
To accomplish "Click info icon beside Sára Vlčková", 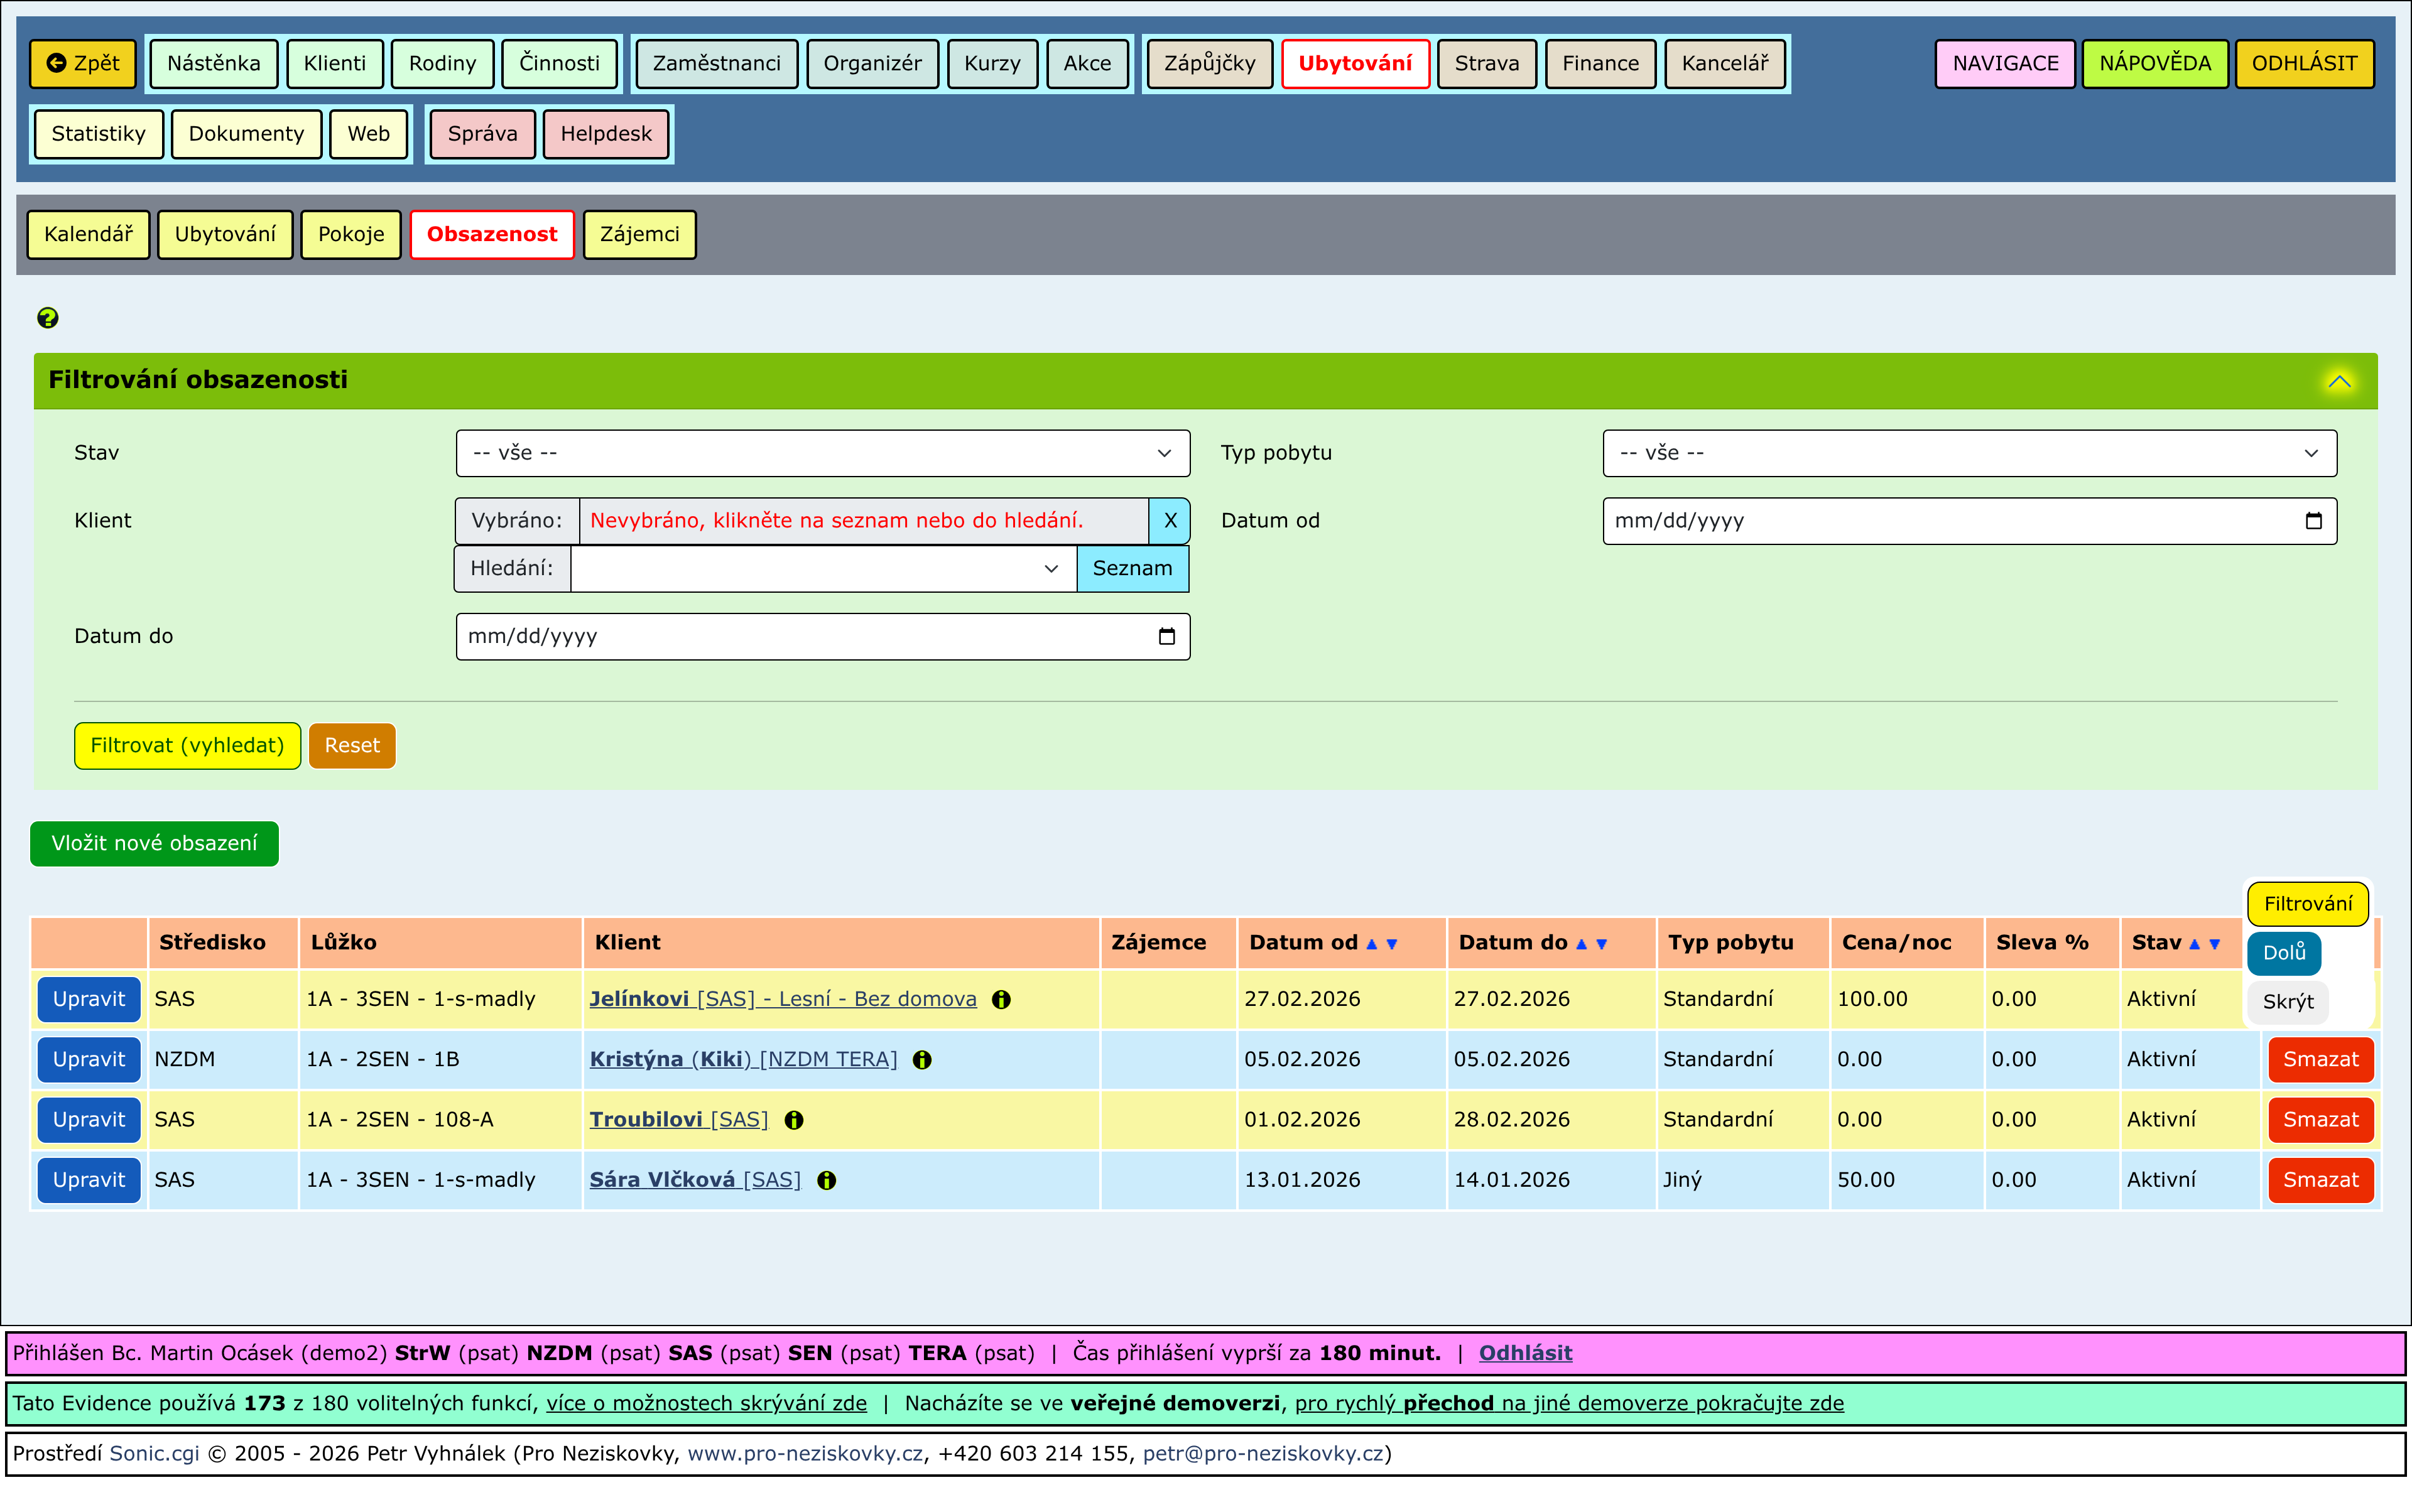I will [x=827, y=1180].
